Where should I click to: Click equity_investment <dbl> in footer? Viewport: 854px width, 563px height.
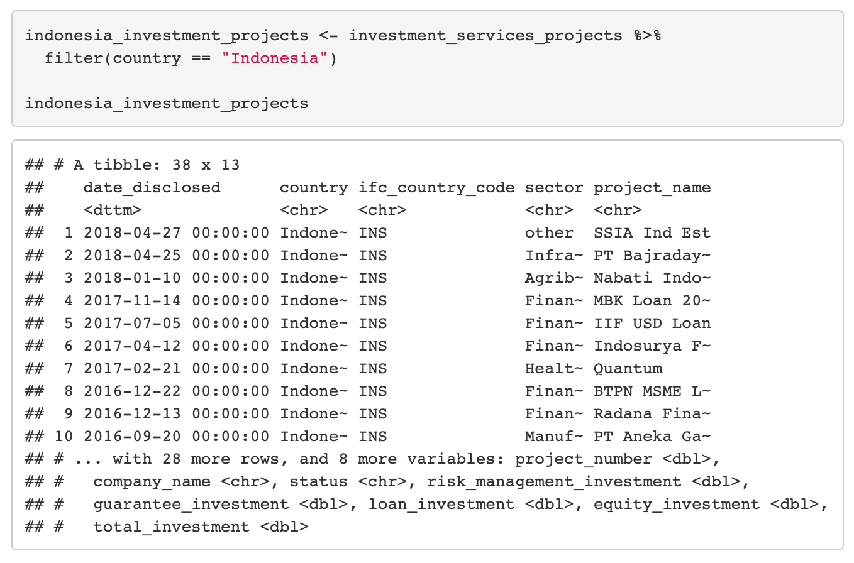pyautogui.click(x=706, y=505)
